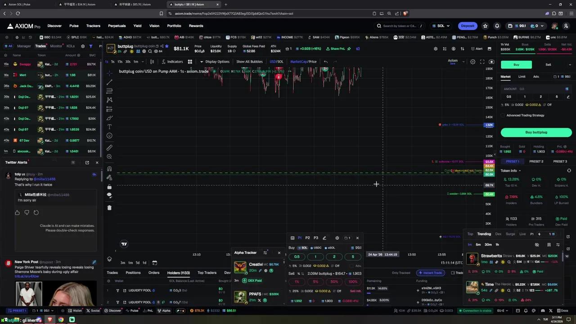Screen dimensions: 576x324
Task: Toggle Show All Bubbles
Action: [249, 62]
